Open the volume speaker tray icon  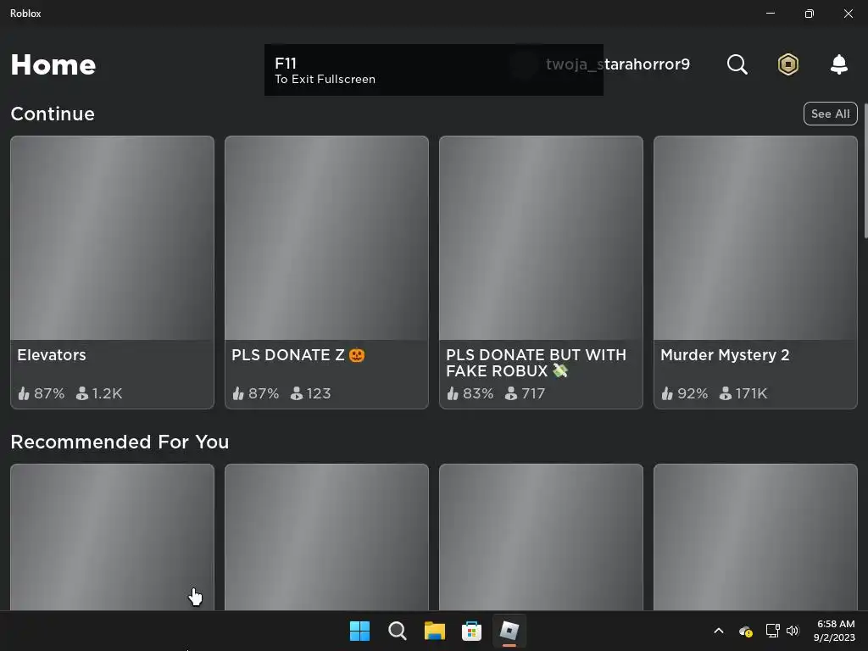tap(793, 631)
